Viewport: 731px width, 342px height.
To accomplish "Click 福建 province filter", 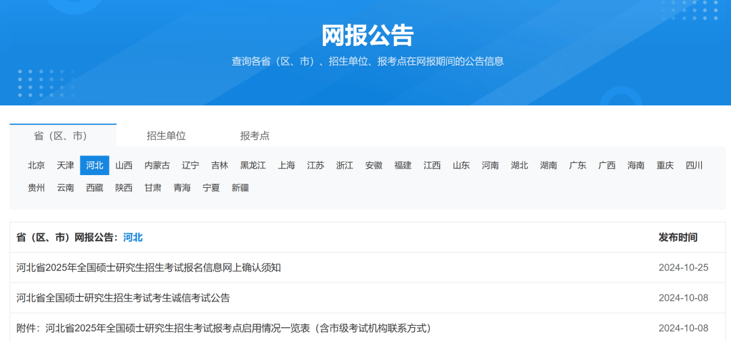I will pyautogui.click(x=403, y=165).
